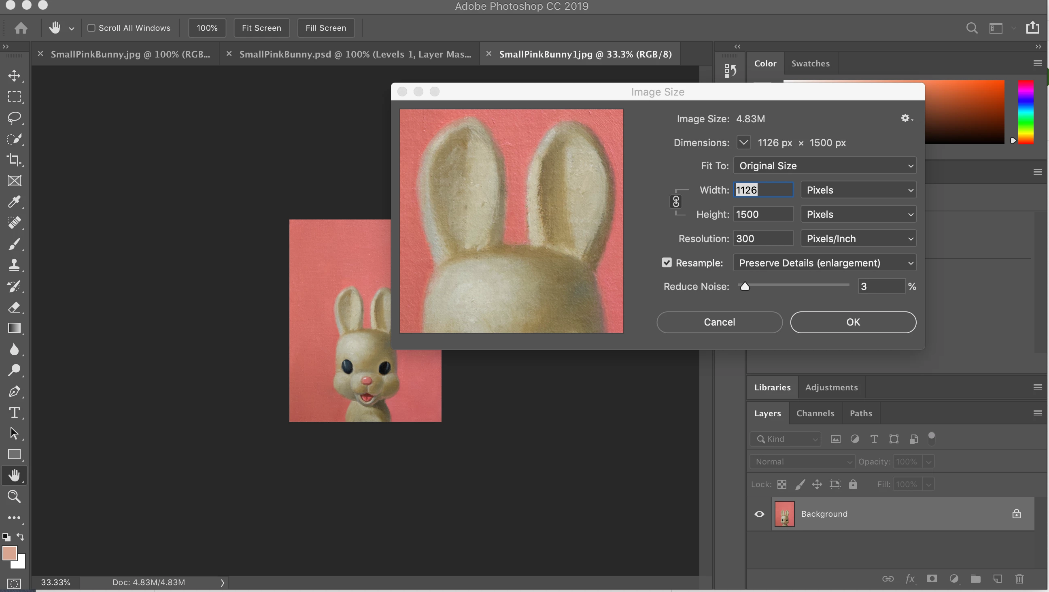Viewport: 1049px width, 592px height.
Task: Uncheck the Resample checkbox
Action: point(667,263)
